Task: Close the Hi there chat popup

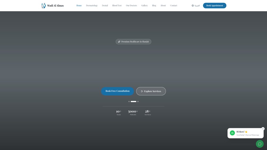Action: (x=263, y=129)
